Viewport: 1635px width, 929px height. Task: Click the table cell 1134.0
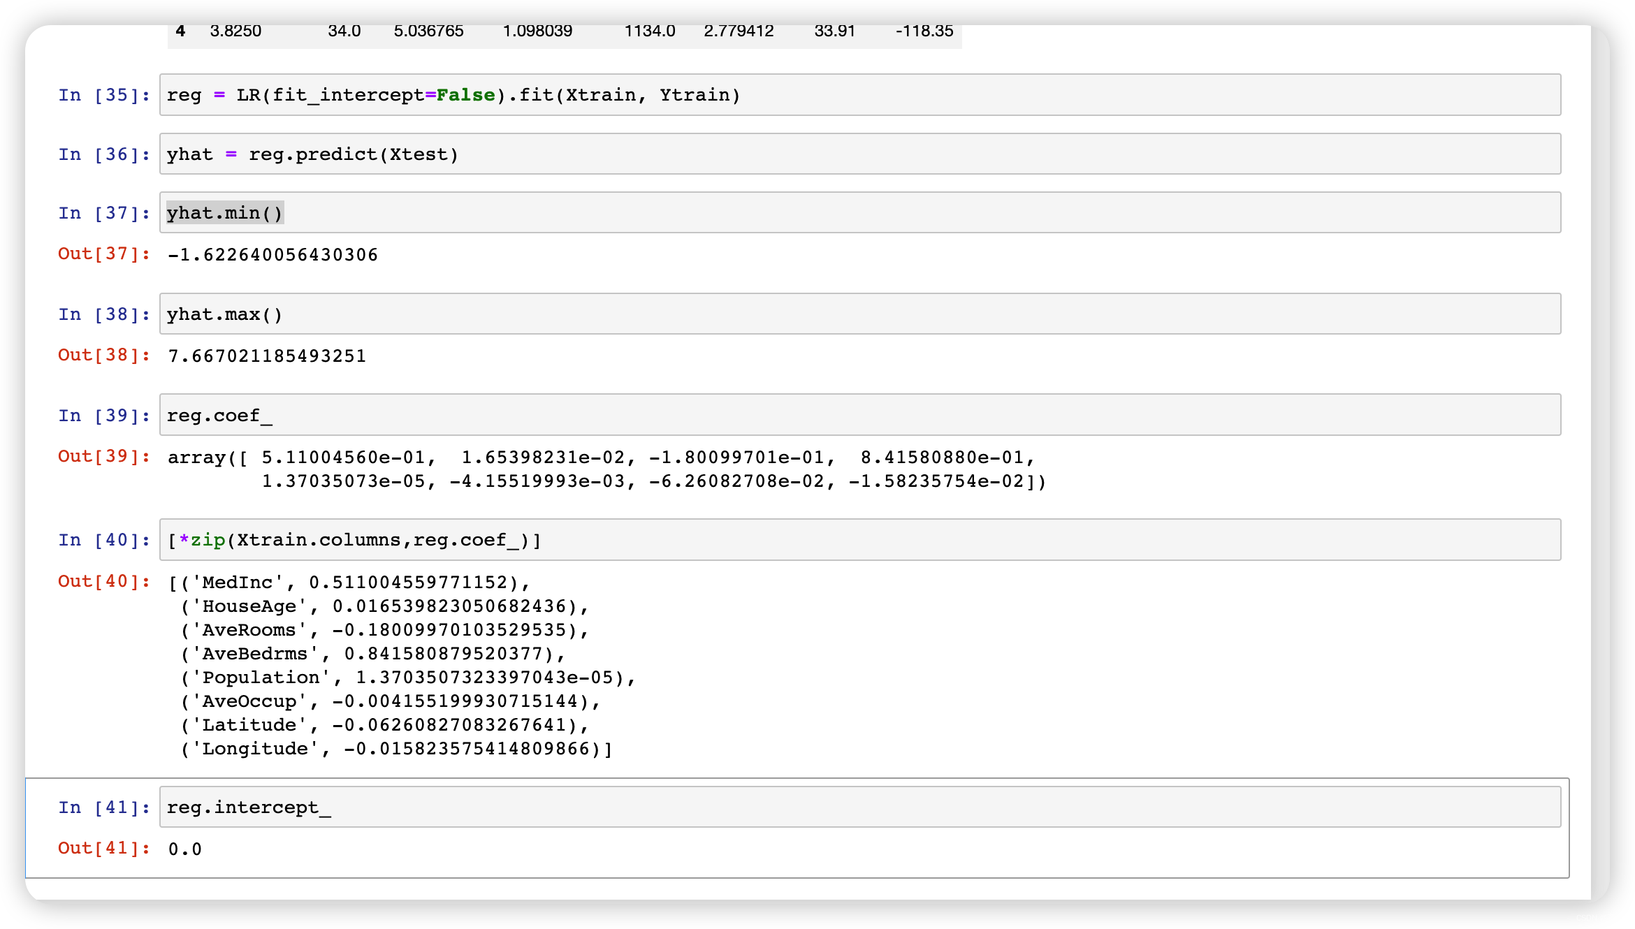click(650, 31)
